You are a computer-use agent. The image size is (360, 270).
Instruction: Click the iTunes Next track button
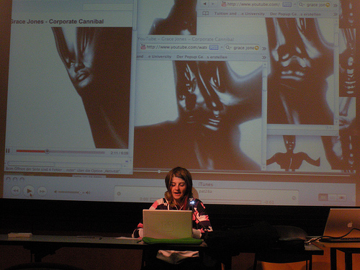tap(42, 192)
